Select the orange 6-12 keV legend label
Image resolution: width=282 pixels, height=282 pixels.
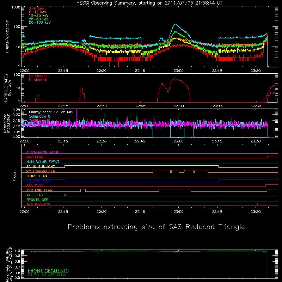click(x=38, y=12)
